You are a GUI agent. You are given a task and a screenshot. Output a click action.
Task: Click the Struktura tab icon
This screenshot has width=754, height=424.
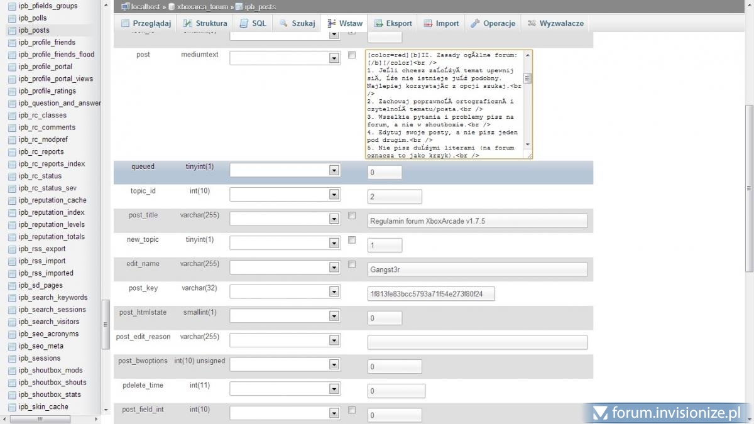click(188, 23)
